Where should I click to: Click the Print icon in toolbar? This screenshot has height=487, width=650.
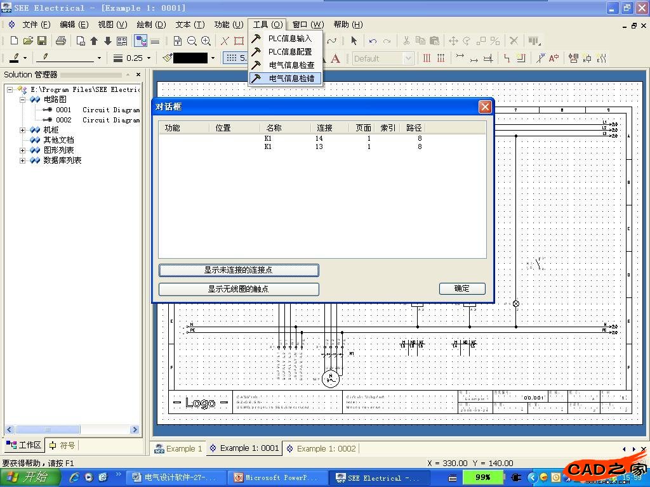pos(61,41)
